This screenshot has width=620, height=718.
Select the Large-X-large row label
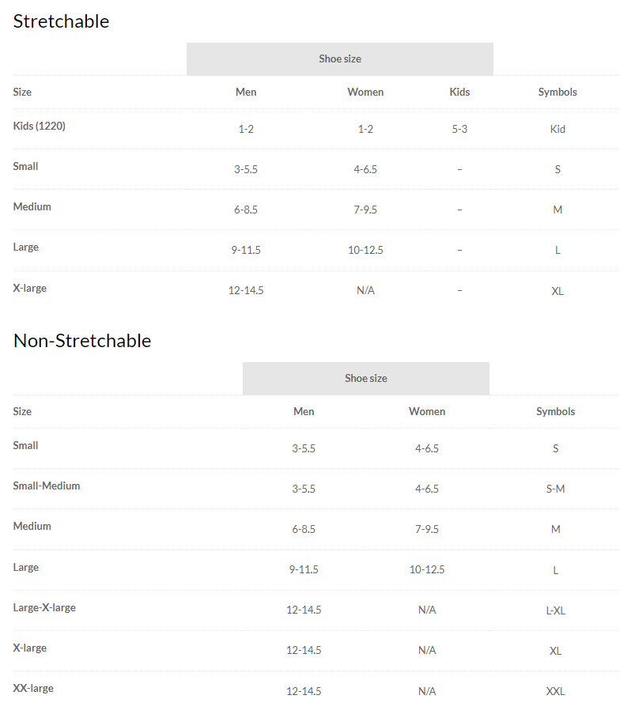click(44, 608)
